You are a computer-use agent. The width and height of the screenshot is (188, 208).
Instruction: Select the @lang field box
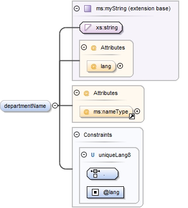[105, 192]
